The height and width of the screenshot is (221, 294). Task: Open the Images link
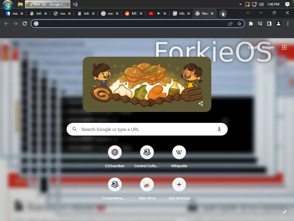click(x=268, y=47)
